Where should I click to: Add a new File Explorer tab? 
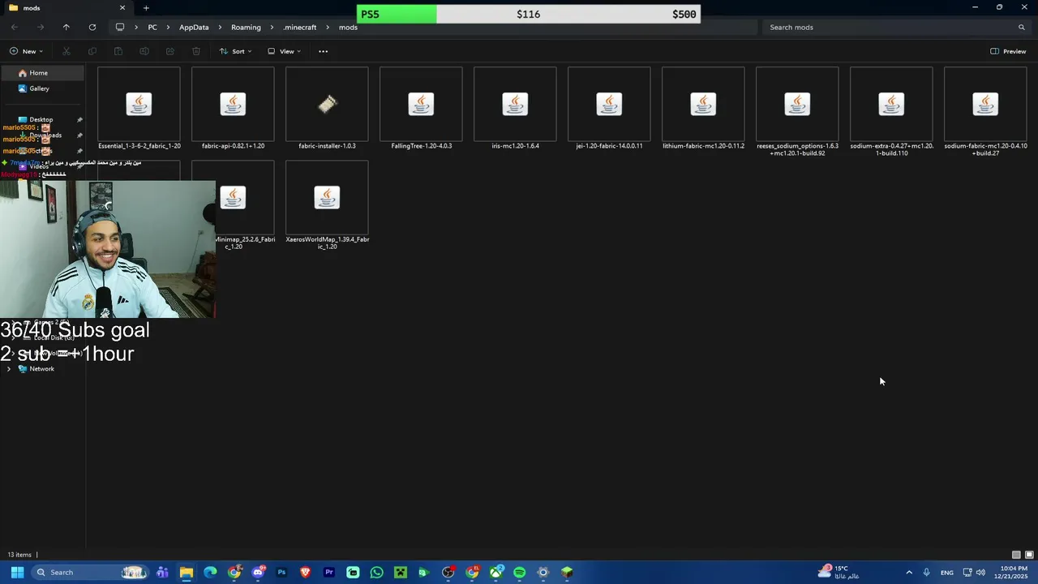146,8
